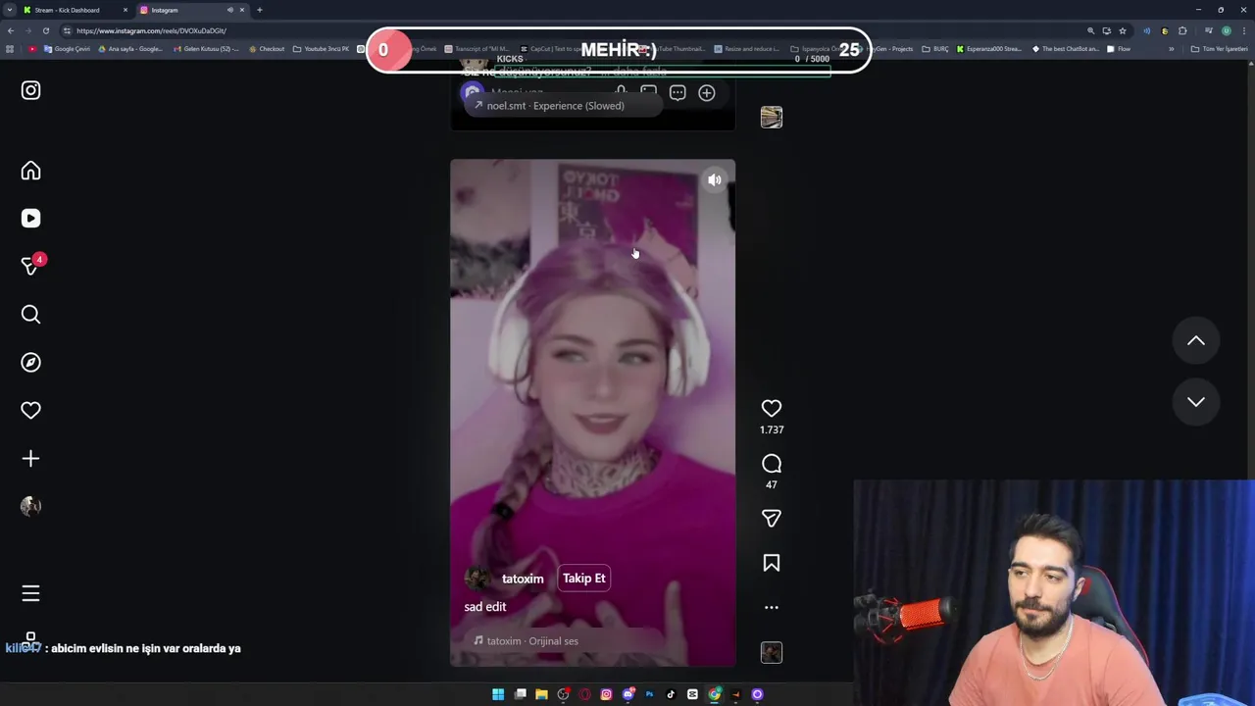
Task: Open the More hamburger menu in sidebar
Action: click(x=30, y=593)
